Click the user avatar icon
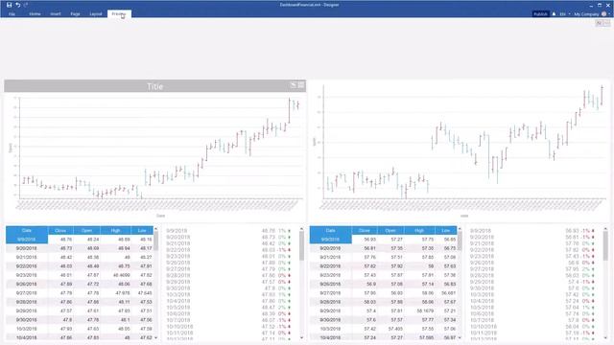 603,13
